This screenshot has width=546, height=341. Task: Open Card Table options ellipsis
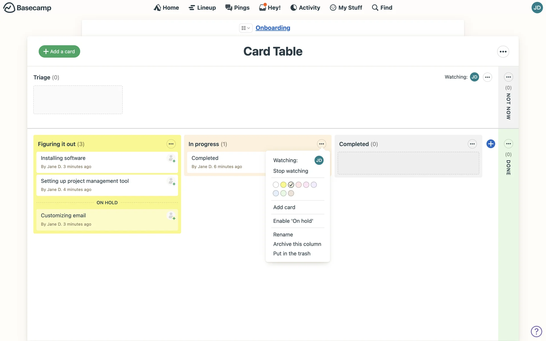click(x=503, y=52)
